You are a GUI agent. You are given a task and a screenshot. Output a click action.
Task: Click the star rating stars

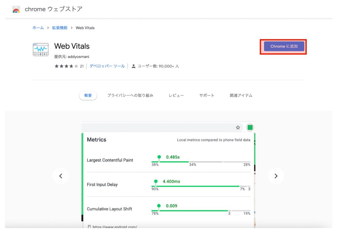(66, 66)
